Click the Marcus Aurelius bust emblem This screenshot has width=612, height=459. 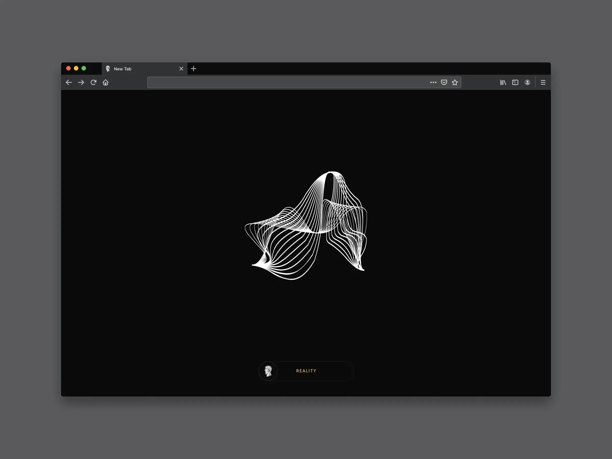pyautogui.click(x=268, y=371)
